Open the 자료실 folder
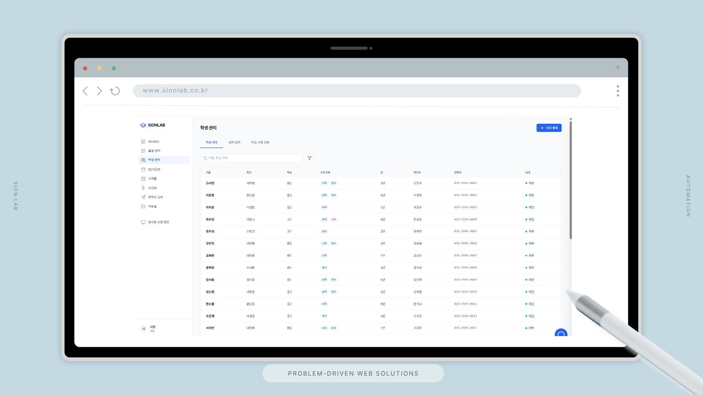This screenshot has height=395, width=703. click(x=152, y=206)
